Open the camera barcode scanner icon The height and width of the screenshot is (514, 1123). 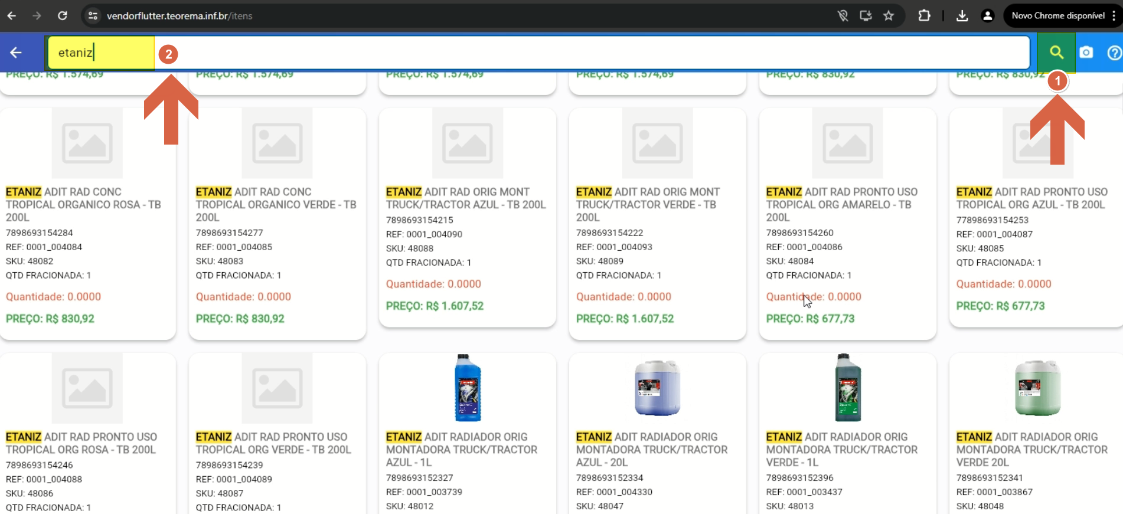(1086, 53)
